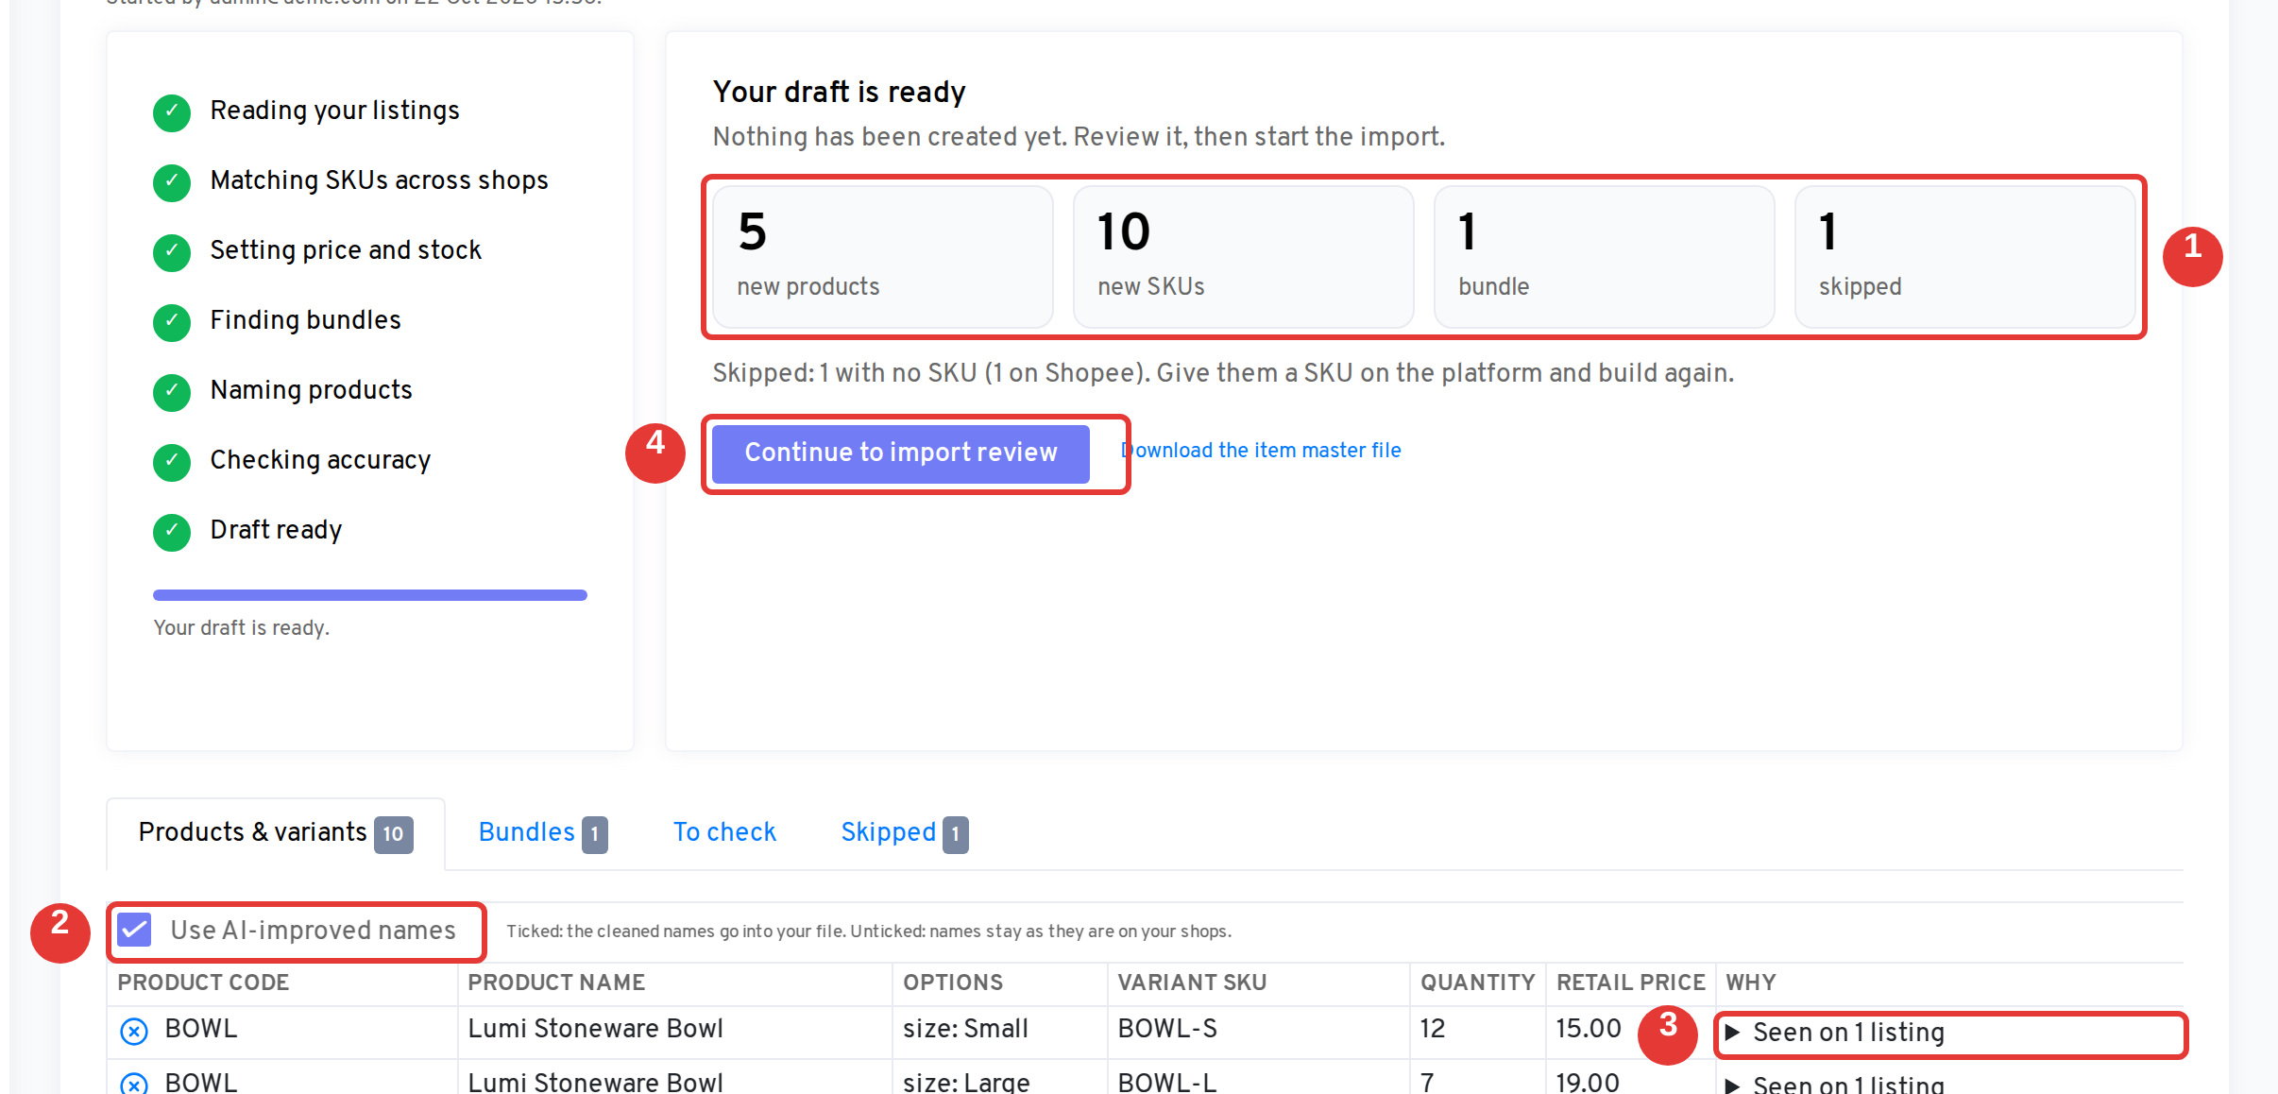Download the item master file

point(1261,451)
